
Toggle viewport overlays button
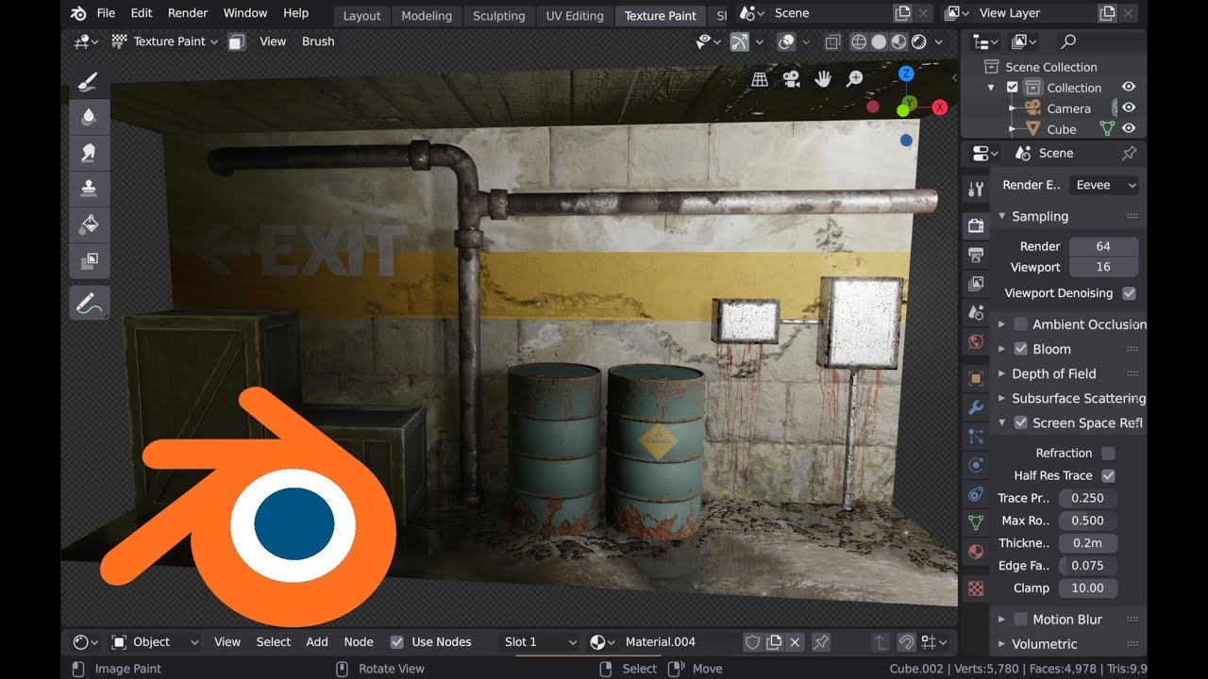(x=785, y=41)
